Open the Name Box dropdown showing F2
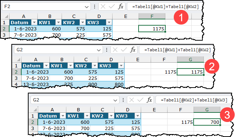The height and width of the screenshot is (137, 235). pos(87,7)
